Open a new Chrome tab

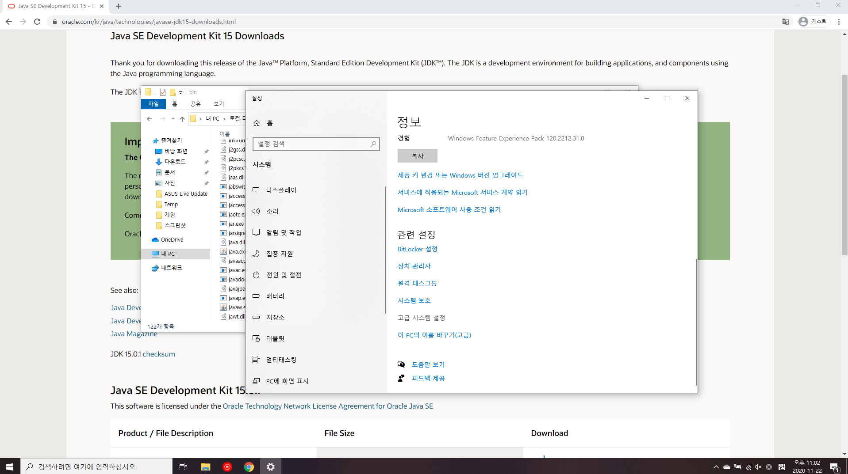(x=119, y=6)
